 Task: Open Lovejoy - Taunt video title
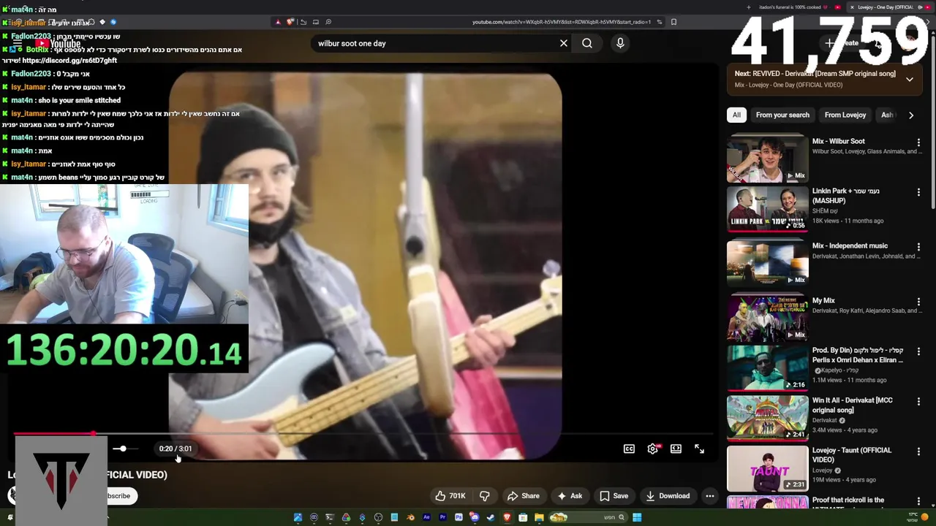[852, 454]
